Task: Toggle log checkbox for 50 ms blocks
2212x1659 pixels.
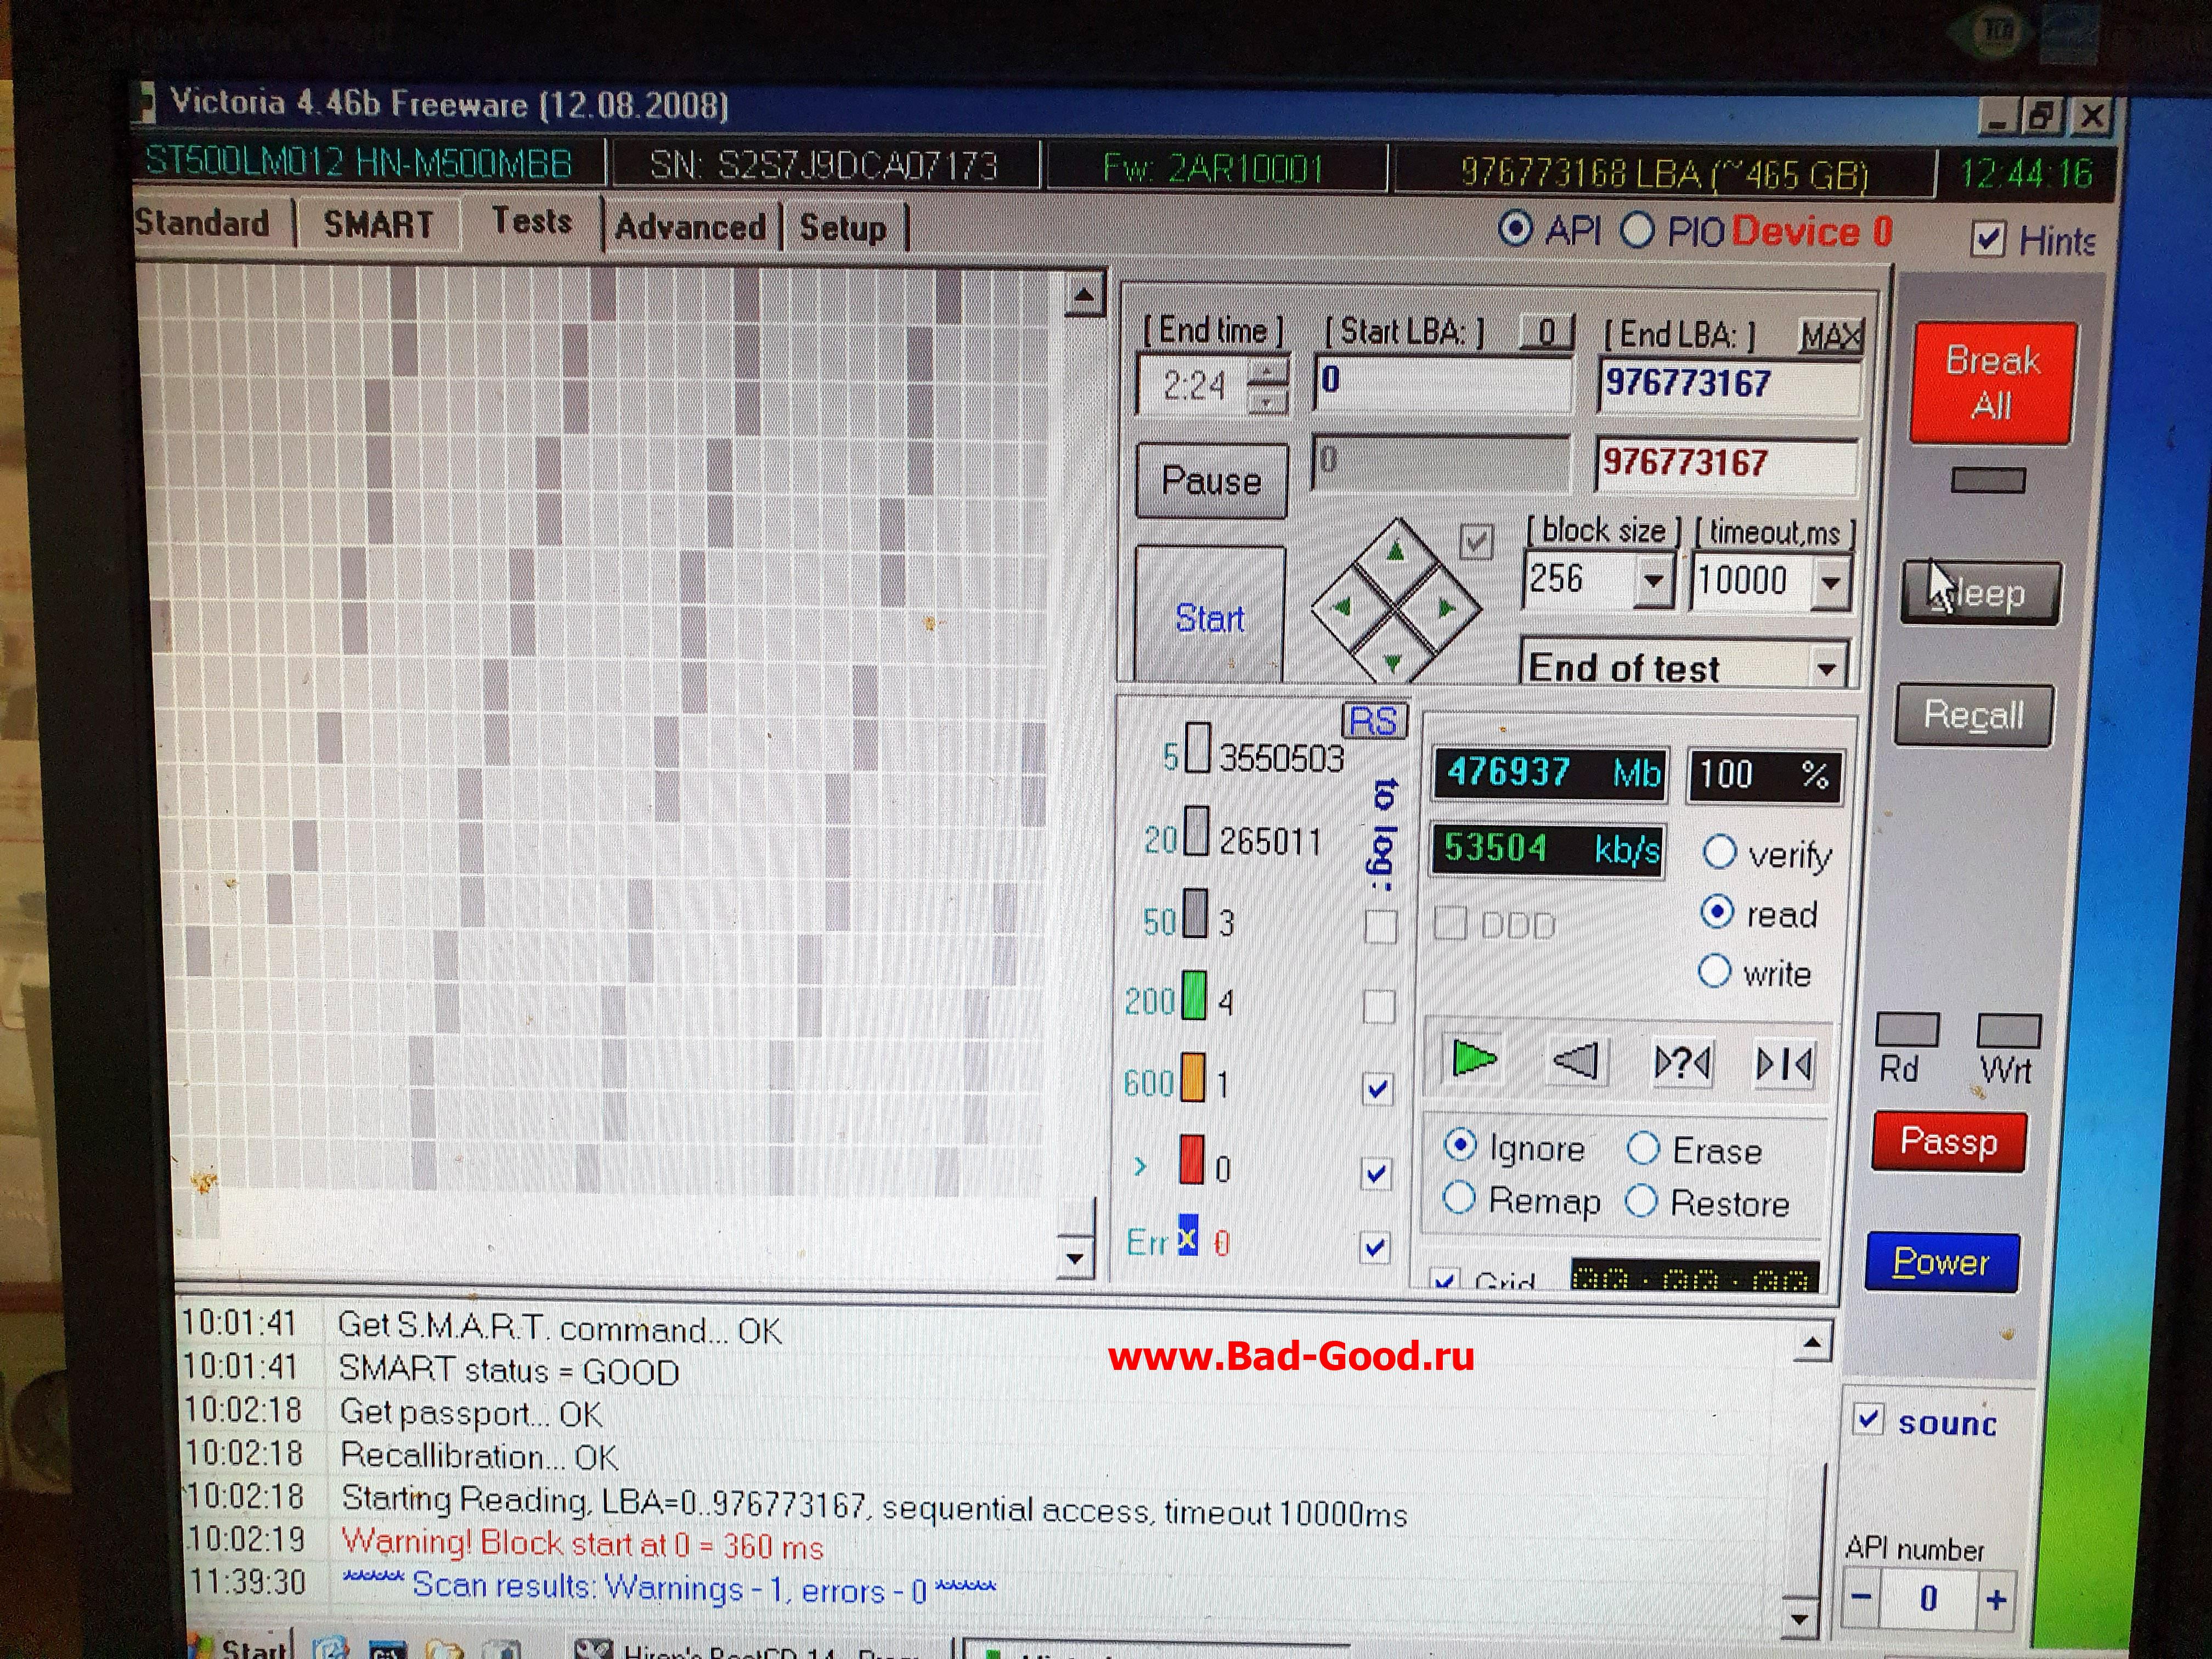Action: [1381, 926]
